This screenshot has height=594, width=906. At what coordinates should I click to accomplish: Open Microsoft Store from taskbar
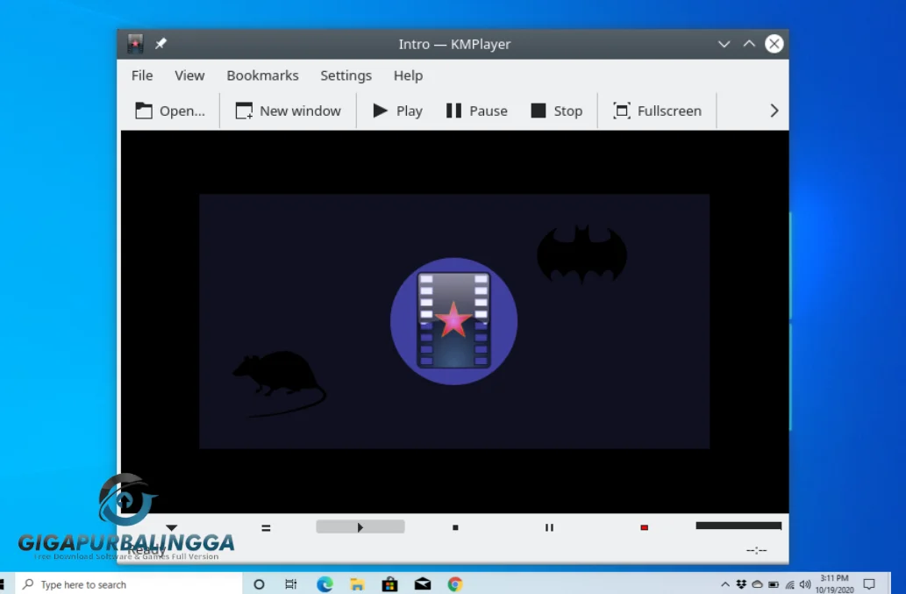point(390,584)
